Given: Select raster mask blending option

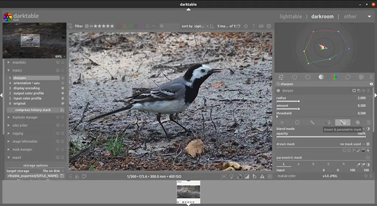Looking at the screenshot, I should (x=358, y=123).
